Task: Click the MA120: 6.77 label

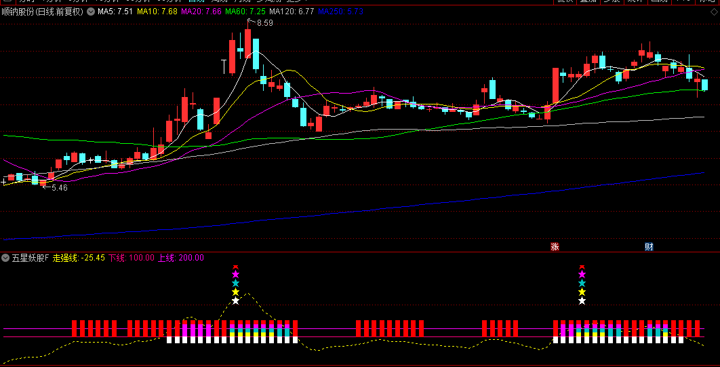Action: 292,12
